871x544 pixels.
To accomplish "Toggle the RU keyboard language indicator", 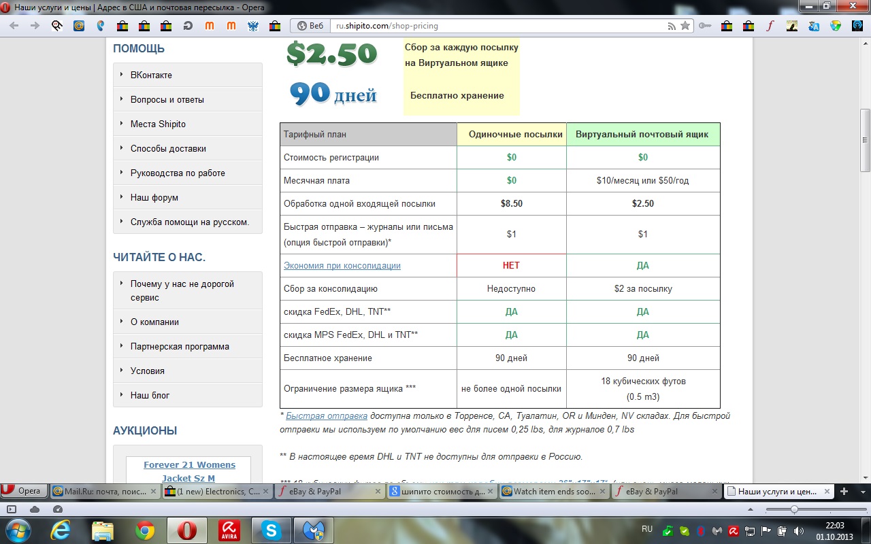I will [x=647, y=529].
